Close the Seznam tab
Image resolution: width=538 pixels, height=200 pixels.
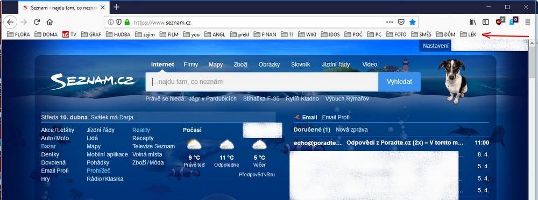tap(103, 7)
